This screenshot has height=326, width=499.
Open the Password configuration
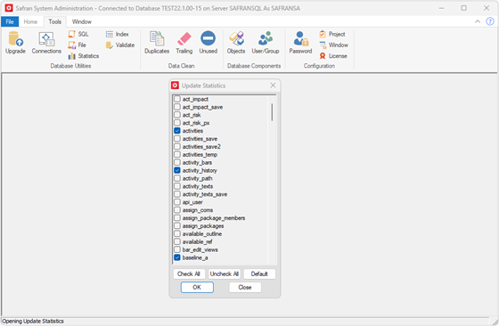point(300,43)
